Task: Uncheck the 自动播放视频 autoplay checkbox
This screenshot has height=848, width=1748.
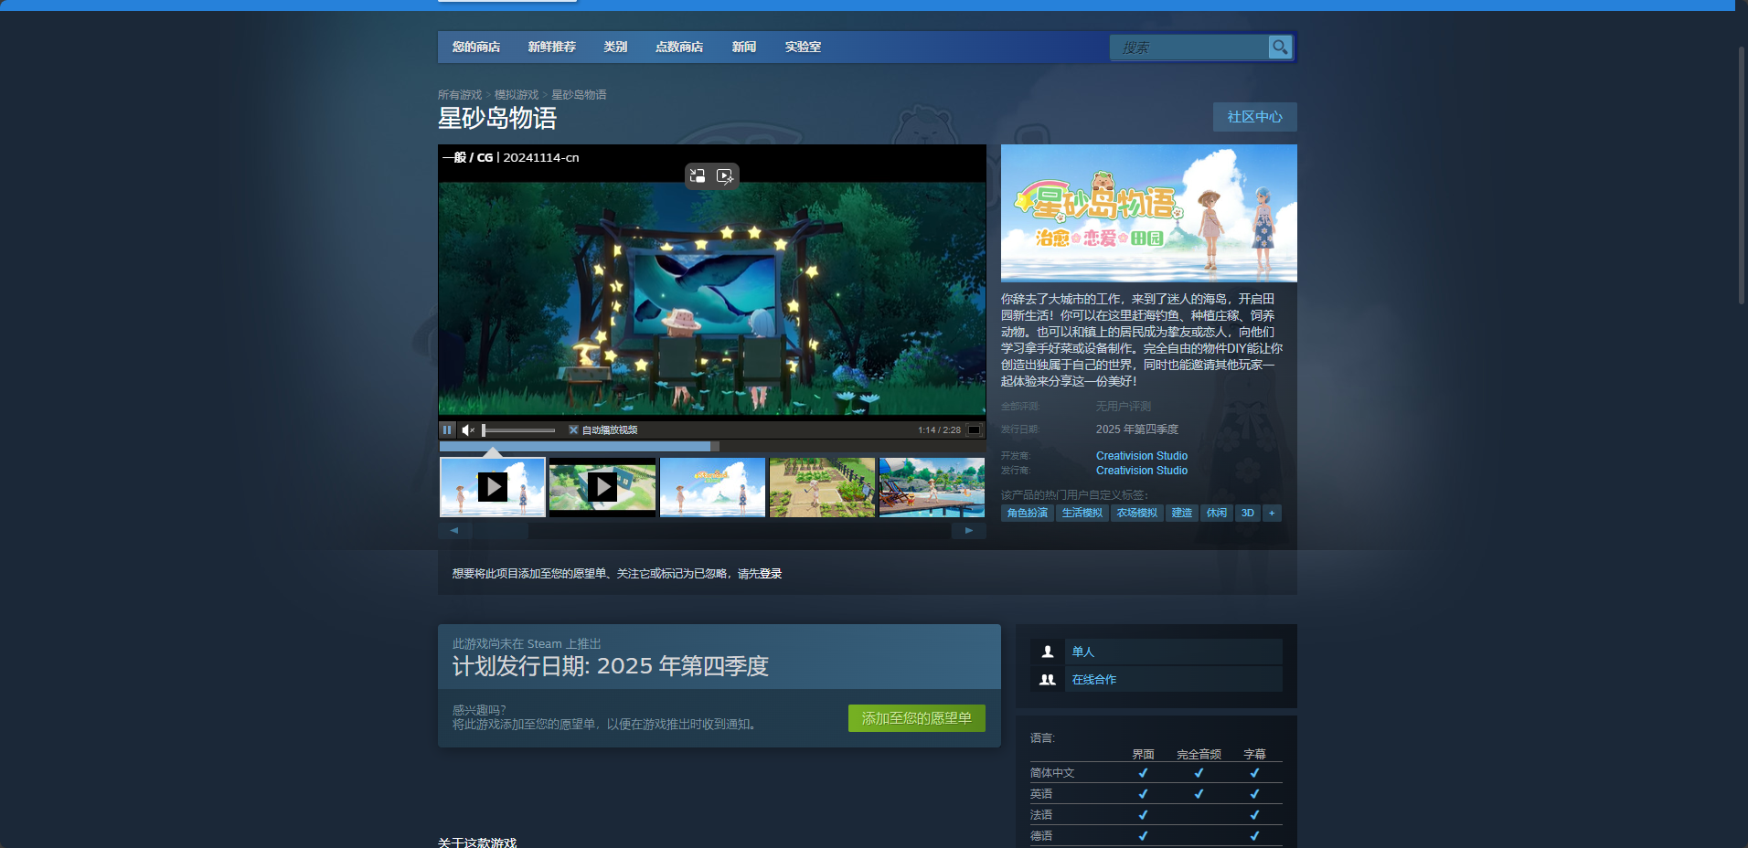Action: coord(573,429)
